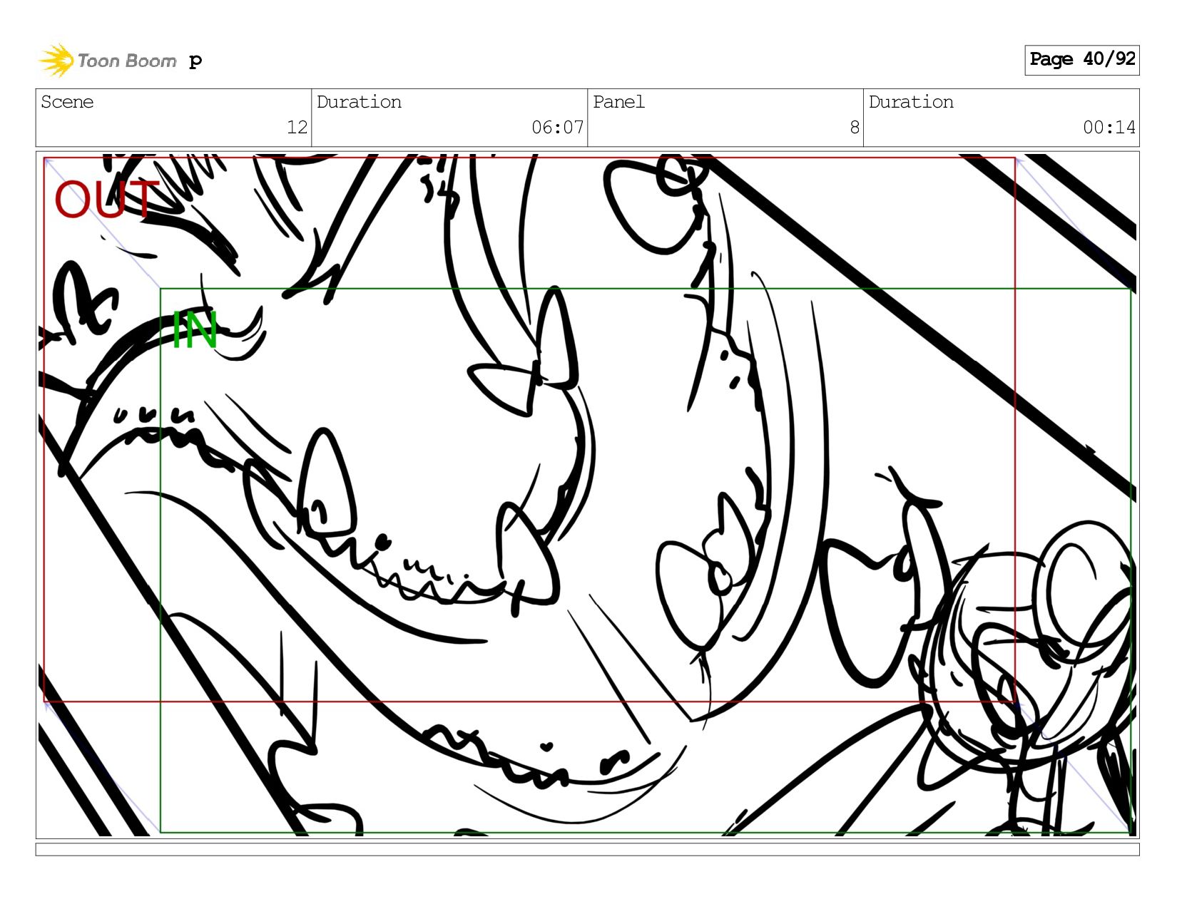
Task: Click the panel number '8'
Action: coord(855,128)
